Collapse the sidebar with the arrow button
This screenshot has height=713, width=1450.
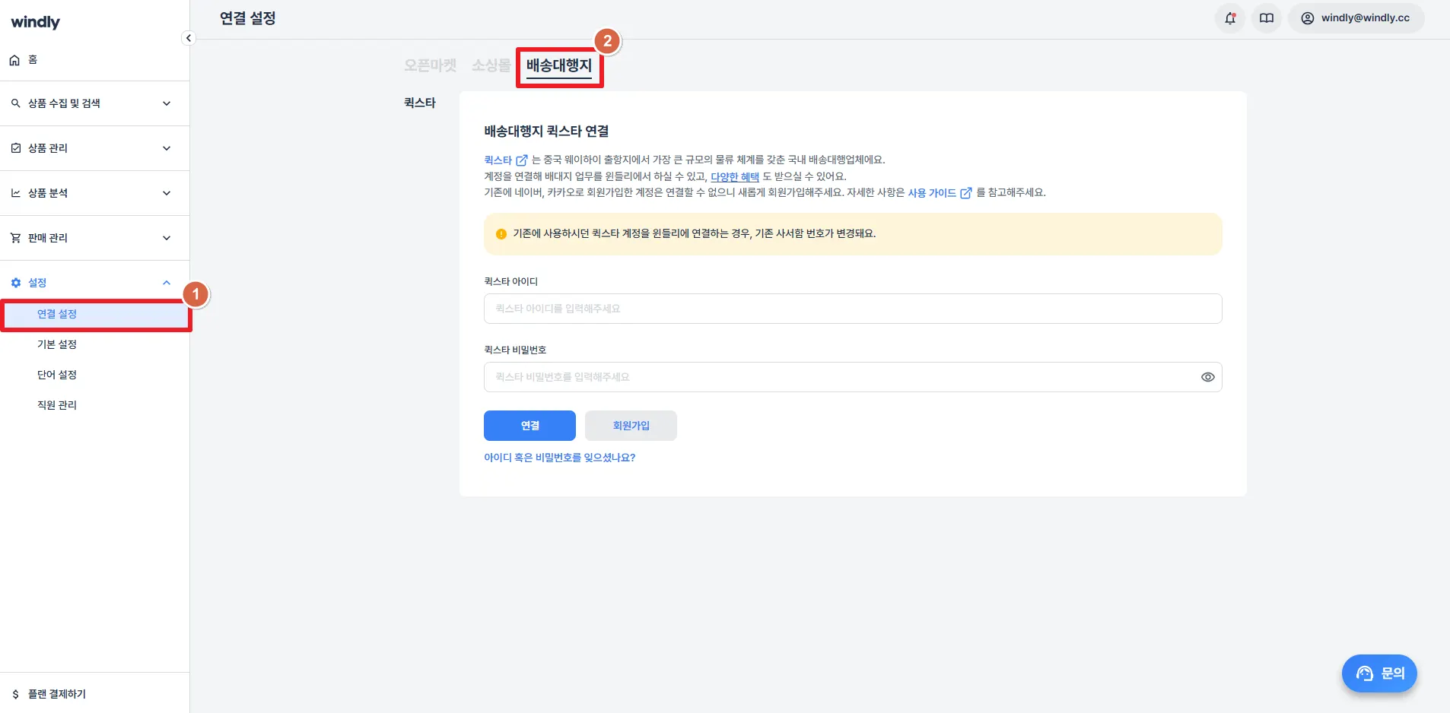pos(189,38)
